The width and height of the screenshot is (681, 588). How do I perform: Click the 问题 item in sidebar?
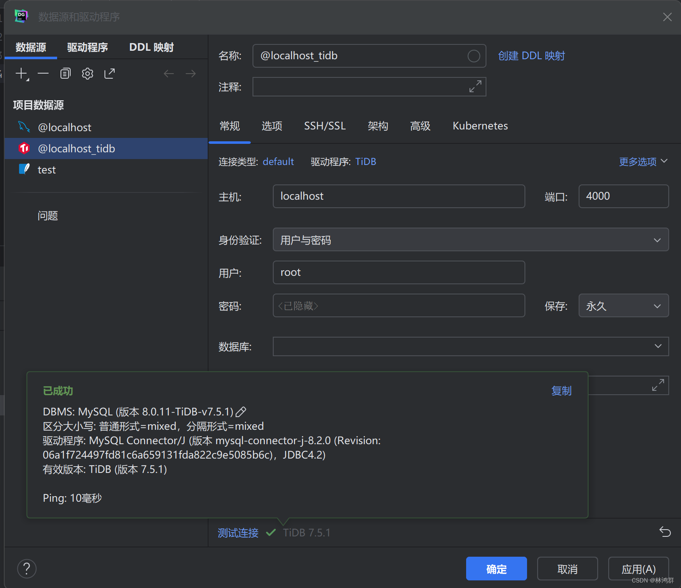click(x=47, y=216)
